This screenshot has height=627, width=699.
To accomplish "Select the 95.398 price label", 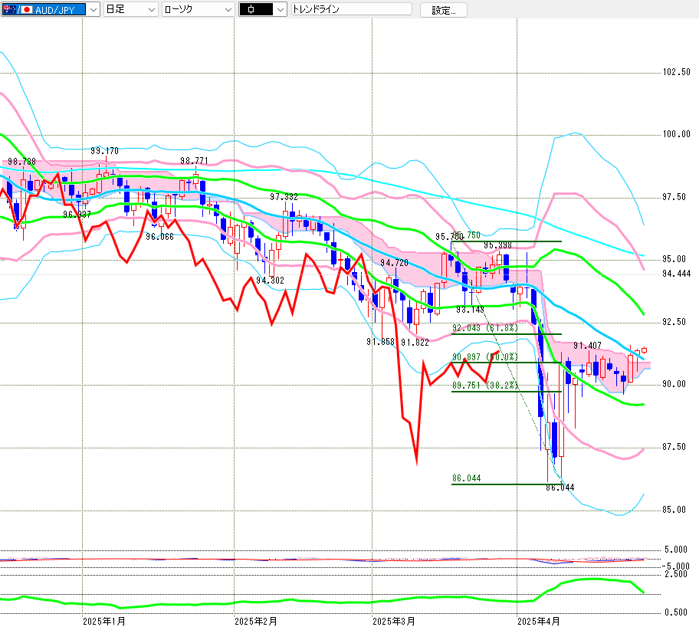I will 497,245.
